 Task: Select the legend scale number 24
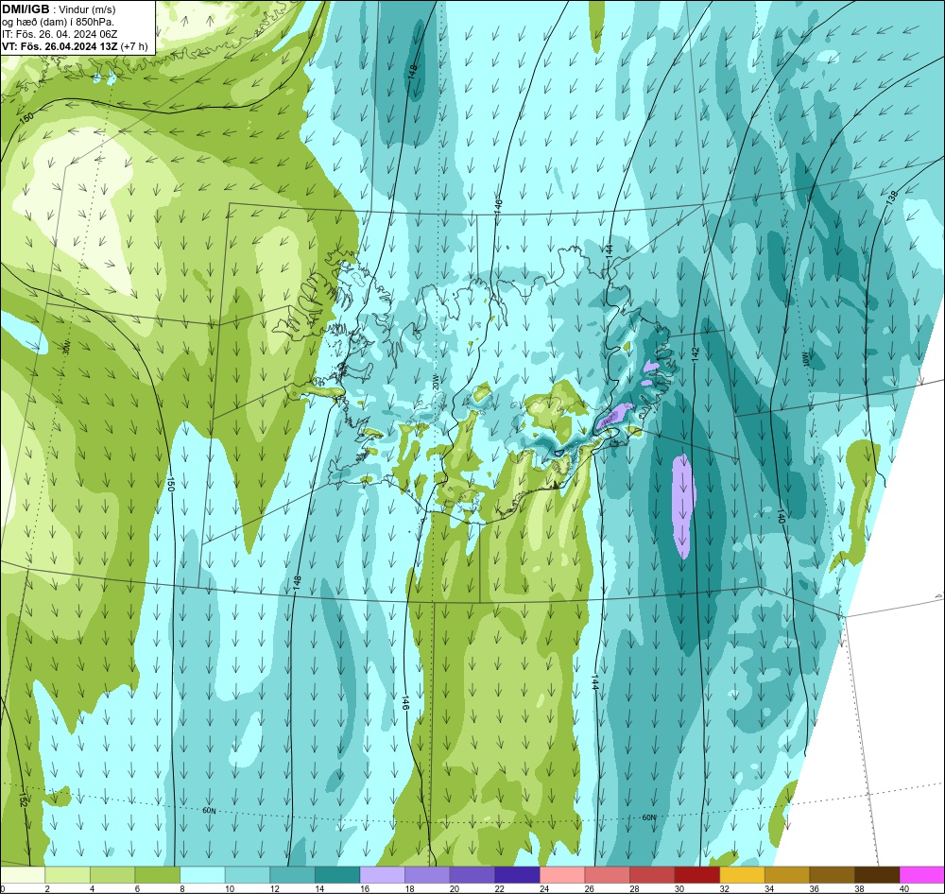click(x=543, y=888)
